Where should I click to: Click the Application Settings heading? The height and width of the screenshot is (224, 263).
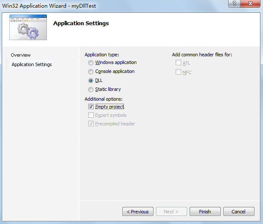click(81, 23)
